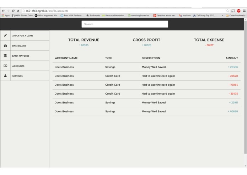Open the Apps grid shortcut
Image resolution: width=247 pixels, height=175 pixels.
[x=6, y=15]
